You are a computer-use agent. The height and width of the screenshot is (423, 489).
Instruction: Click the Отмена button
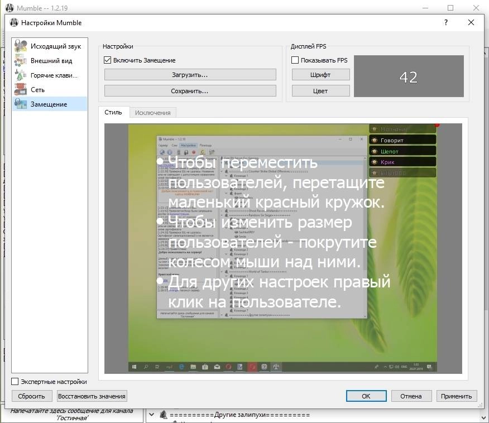(x=411, y=396)
